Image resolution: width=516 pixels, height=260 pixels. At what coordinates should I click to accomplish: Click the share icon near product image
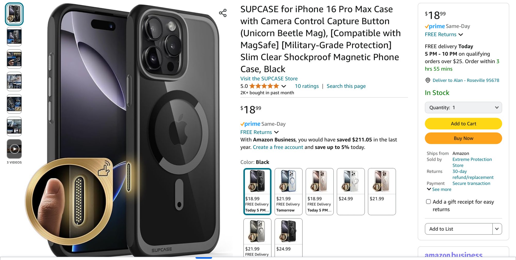point(223,13)
